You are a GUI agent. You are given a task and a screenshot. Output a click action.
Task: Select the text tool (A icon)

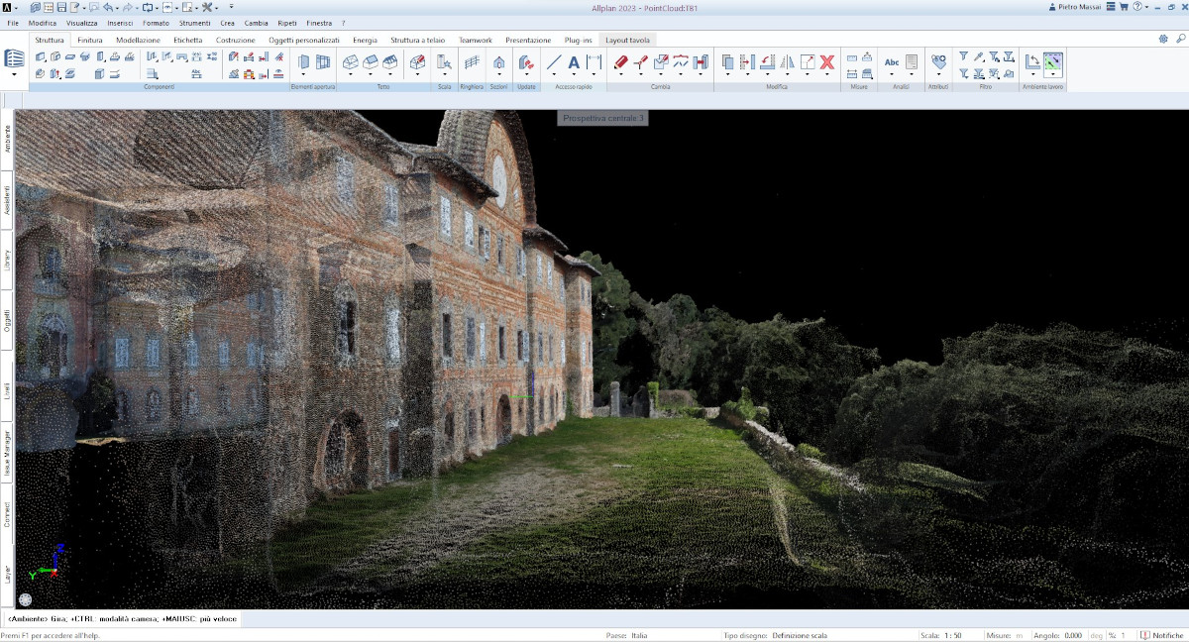tap(574, 62)
